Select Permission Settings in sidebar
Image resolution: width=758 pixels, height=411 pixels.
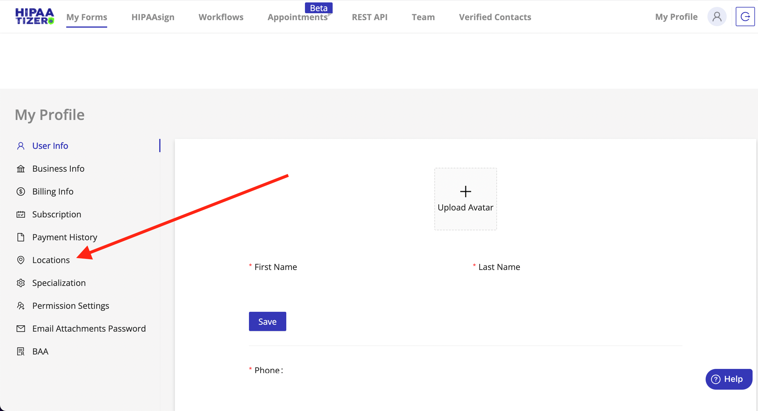click(x=71, y=306)
